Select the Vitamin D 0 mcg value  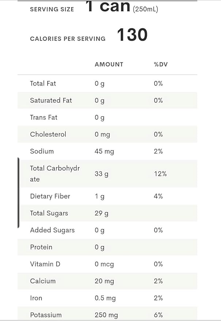pos(104,264)
